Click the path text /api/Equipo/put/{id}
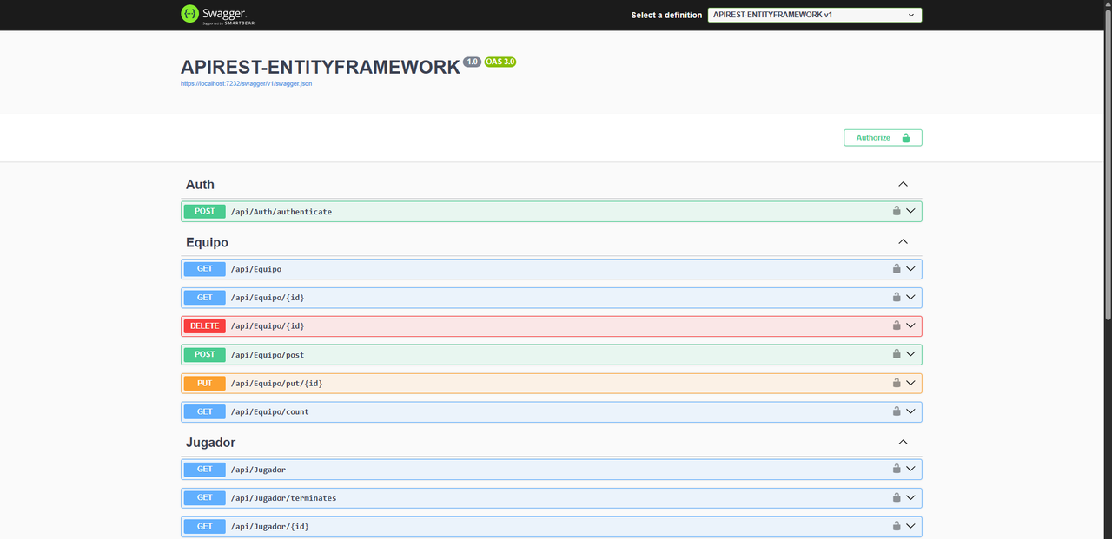 [x=276, y=384]
